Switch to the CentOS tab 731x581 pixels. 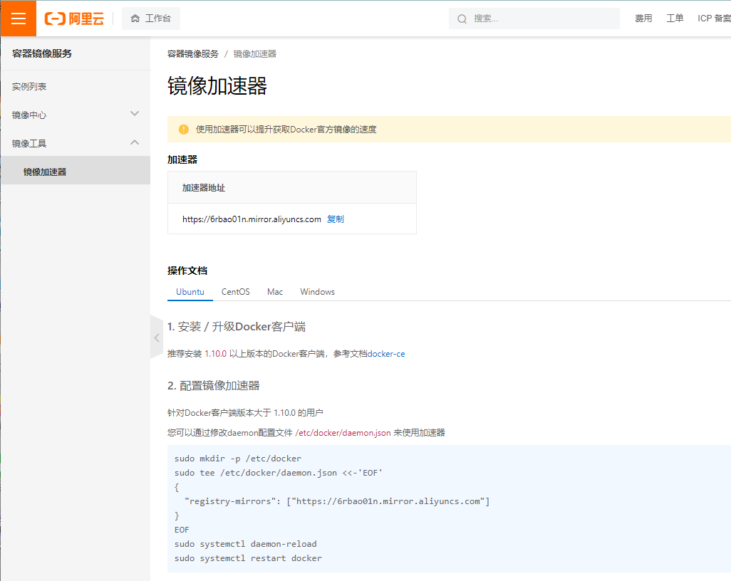[235, 292]
